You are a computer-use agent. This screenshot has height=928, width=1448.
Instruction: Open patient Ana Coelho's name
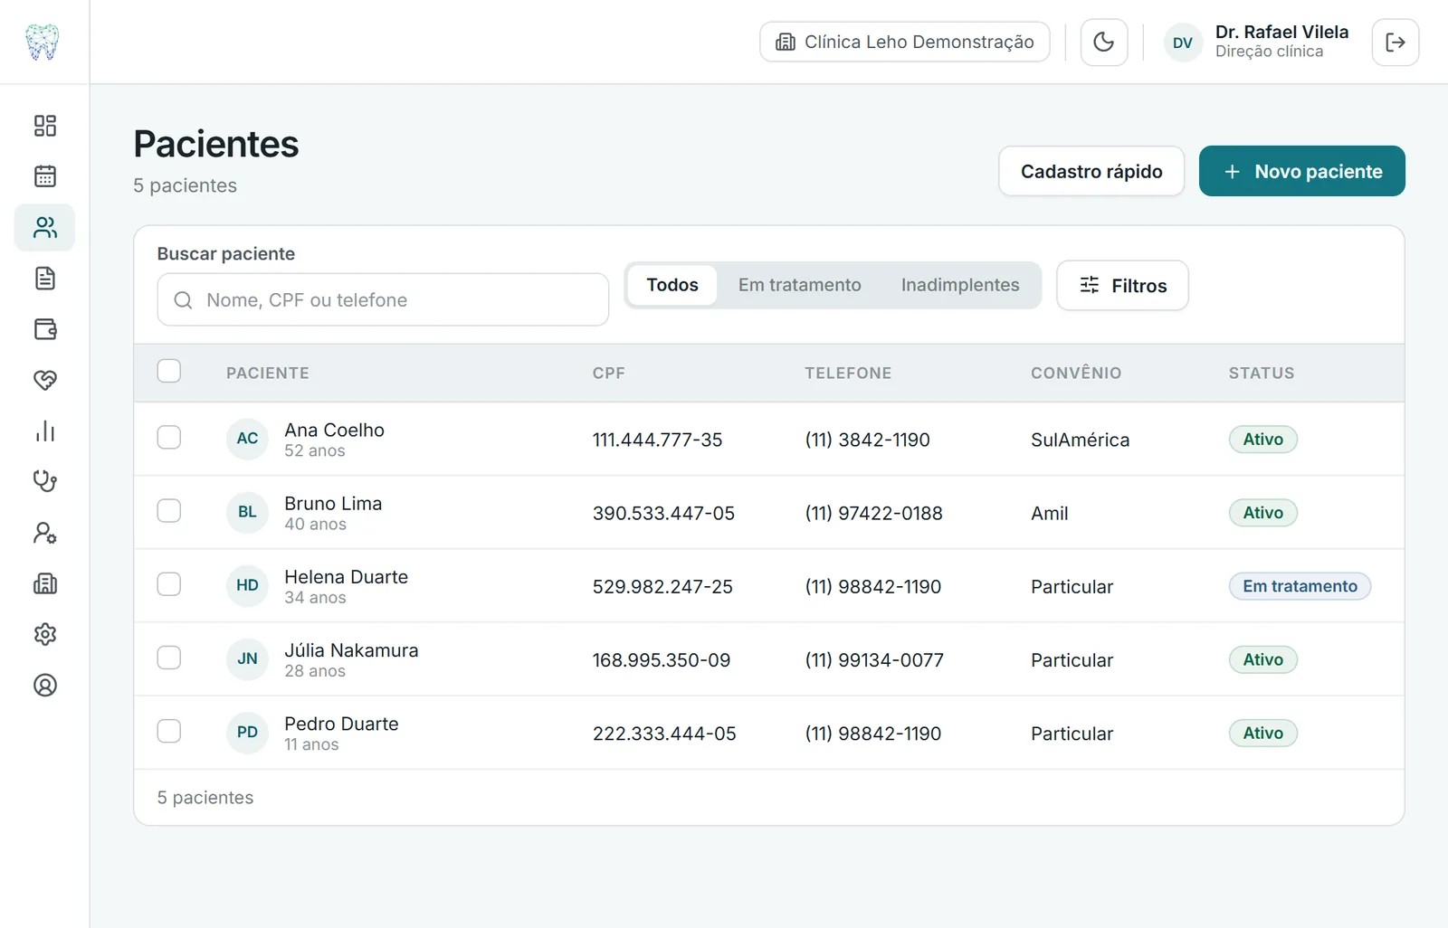pos(335,431)
